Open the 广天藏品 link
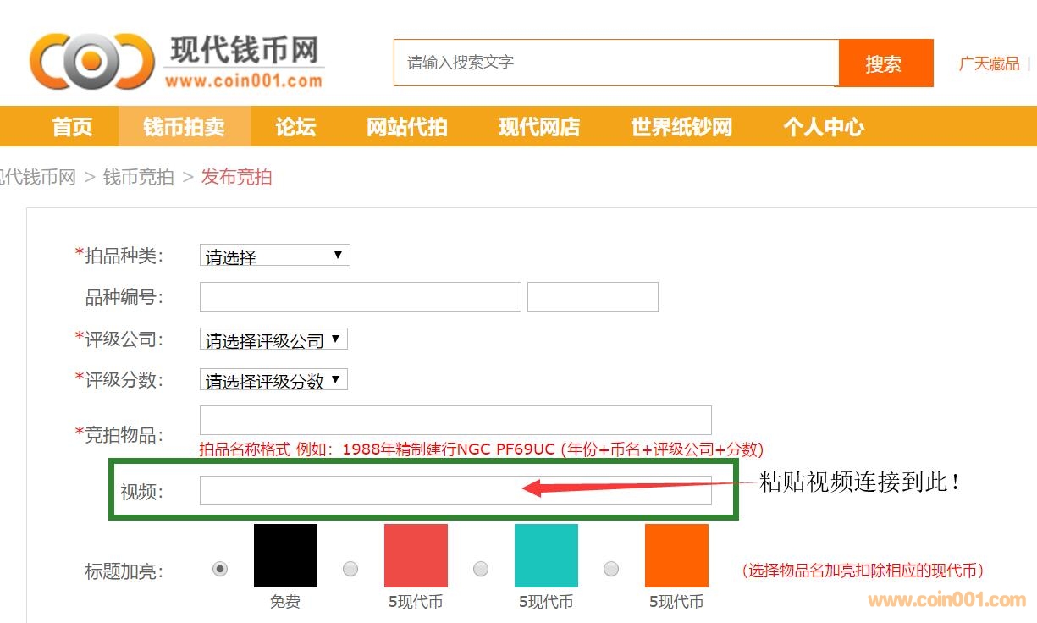The width and height of the screenshot is (1037, 623). coord(988,63)
